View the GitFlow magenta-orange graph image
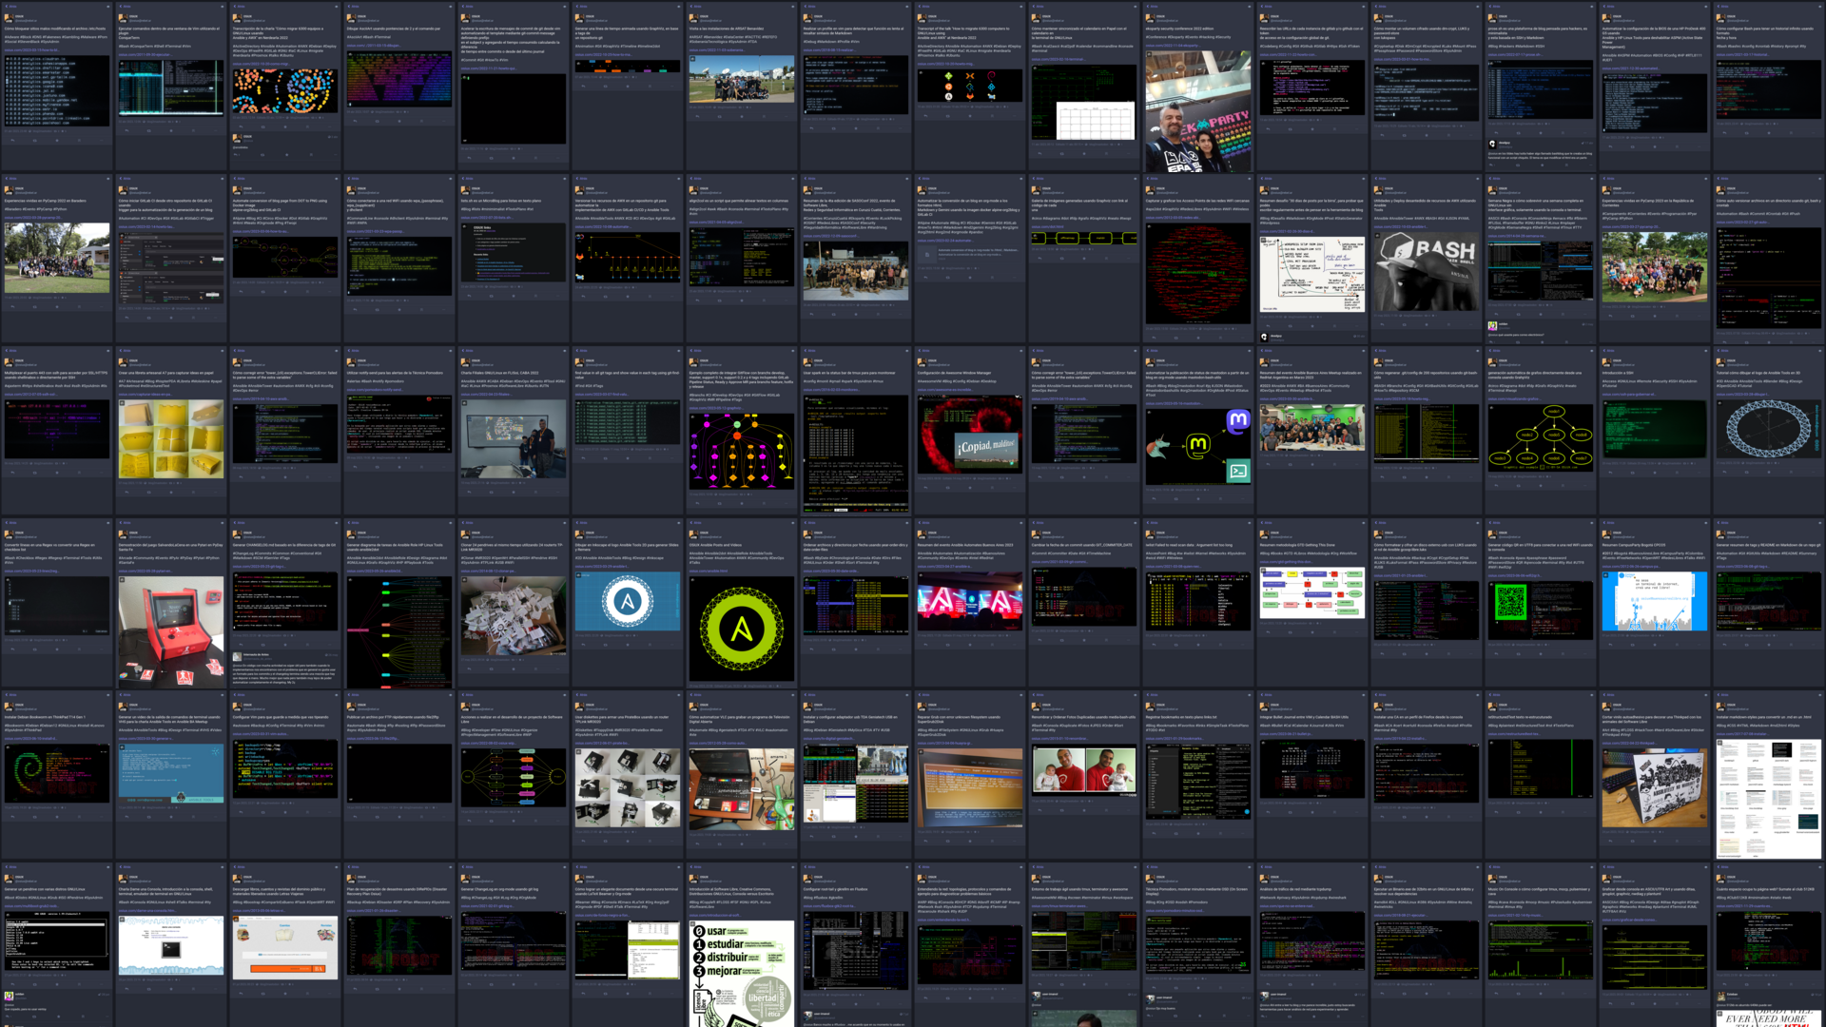This screenshot has height=1027, width=1826. (x=742, y=452)
